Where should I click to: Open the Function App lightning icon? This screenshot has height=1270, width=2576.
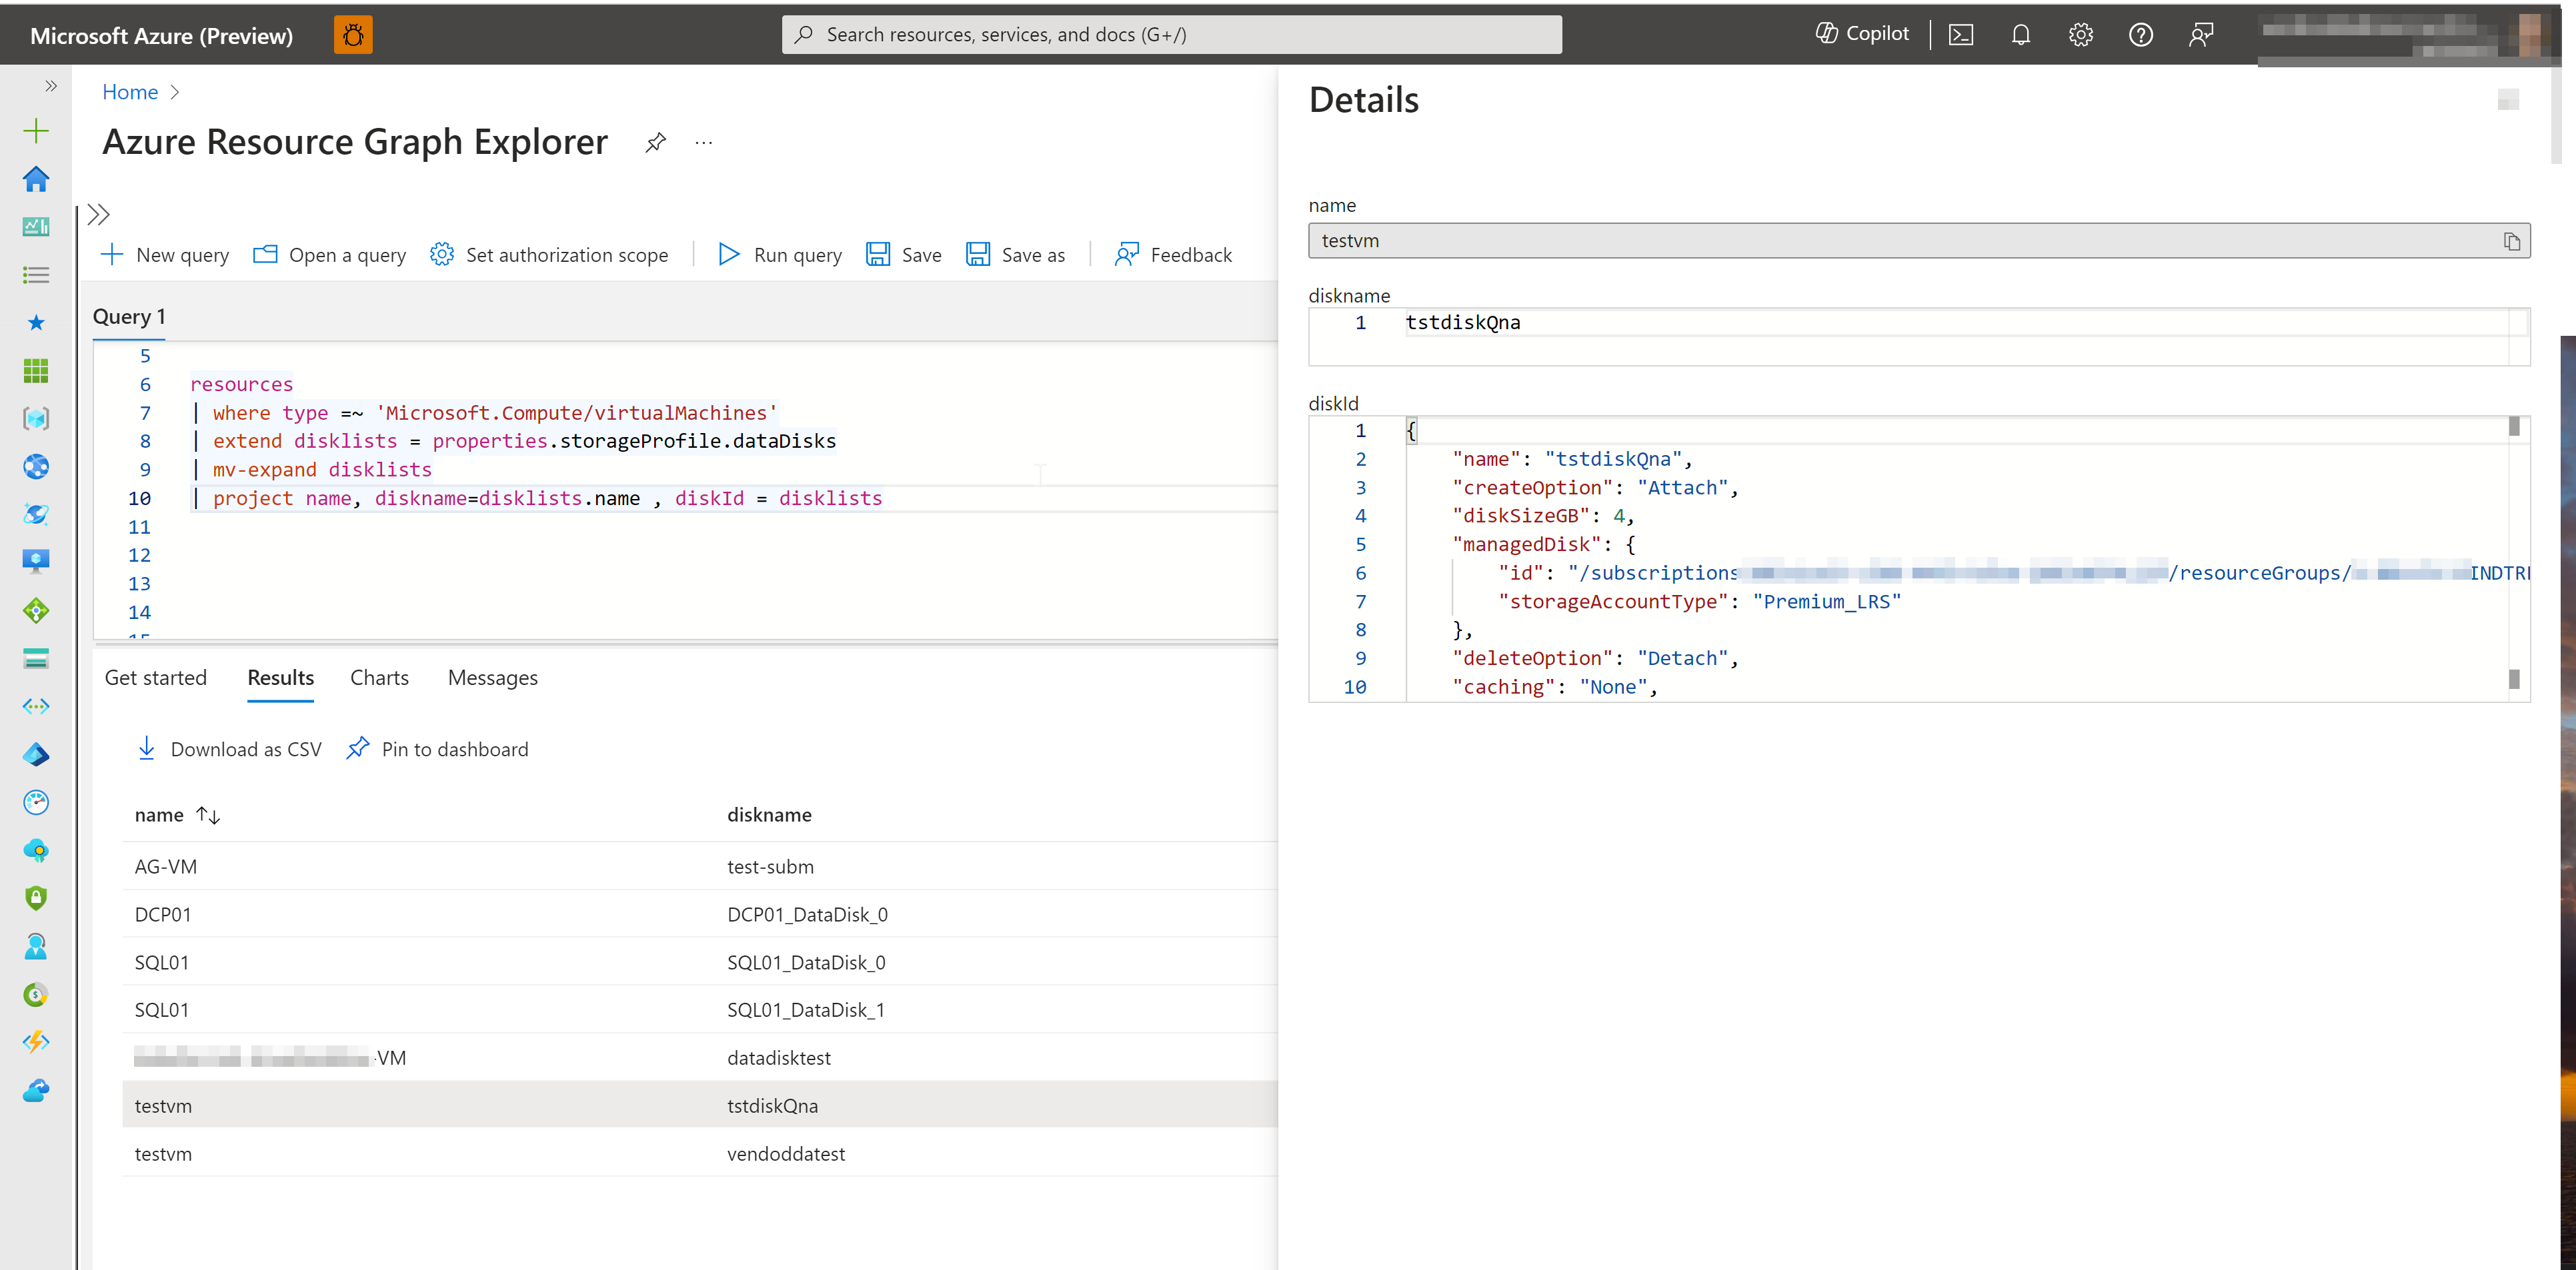tap(36, 1042)
